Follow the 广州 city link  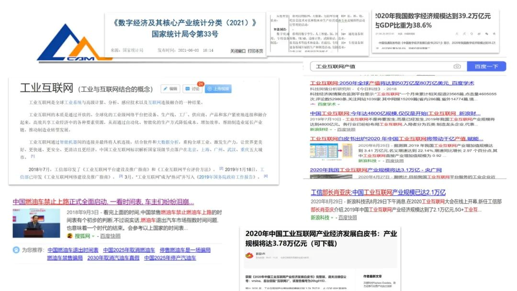(x=218, y=150)
